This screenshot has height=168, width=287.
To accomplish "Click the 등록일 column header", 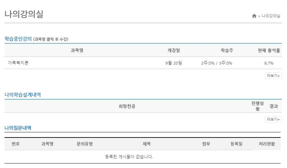I will click(236, 144).
